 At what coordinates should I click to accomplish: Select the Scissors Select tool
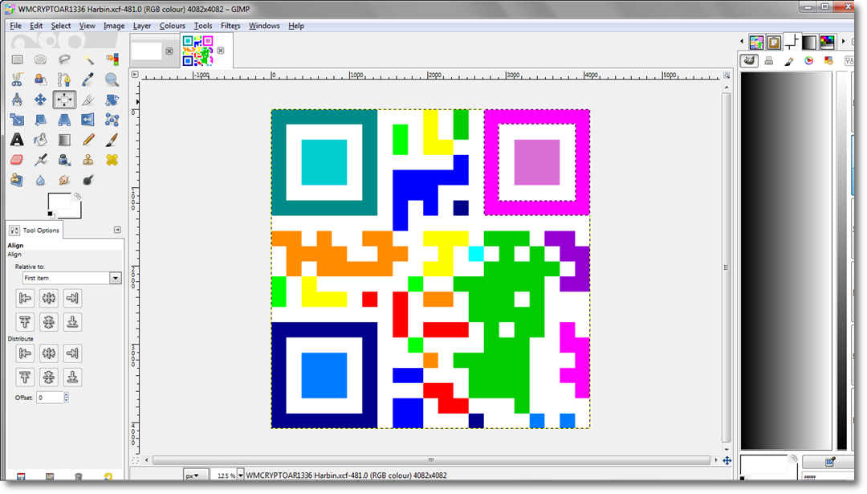(x=17, y=80)
